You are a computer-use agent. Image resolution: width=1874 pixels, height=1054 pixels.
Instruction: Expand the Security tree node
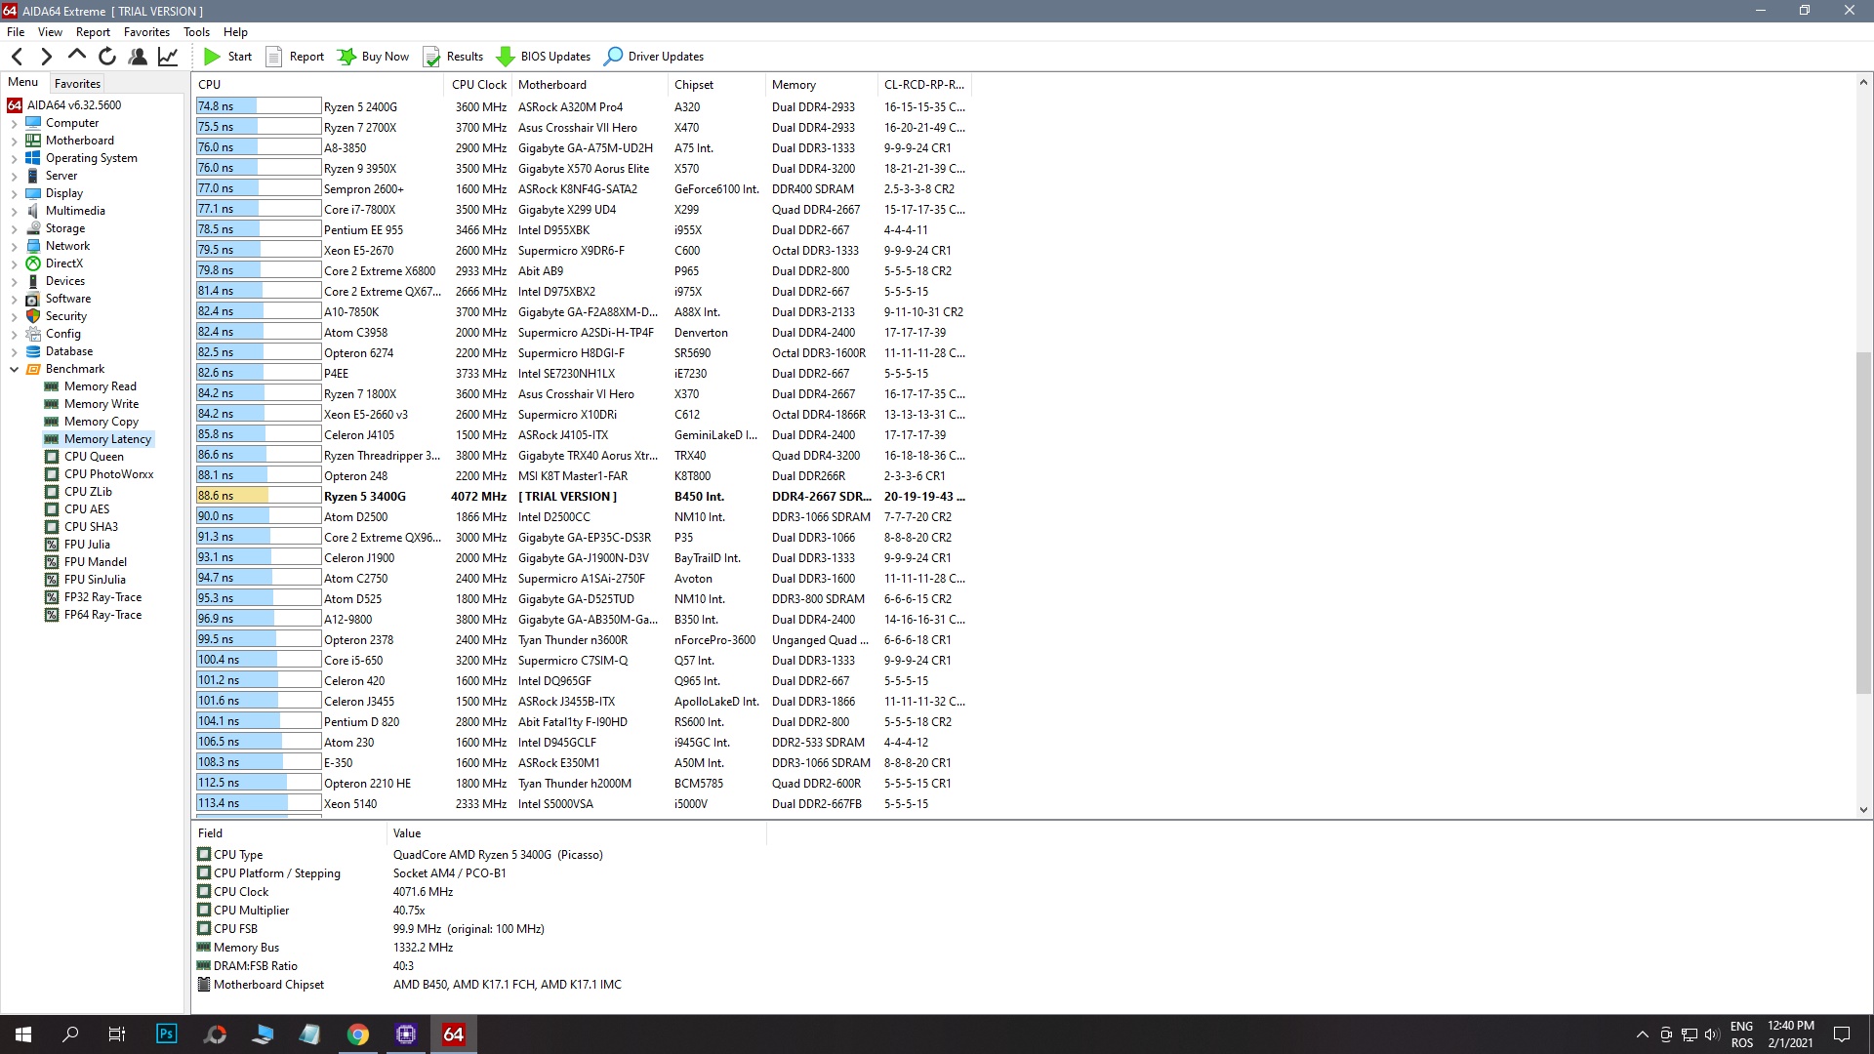click(x=14, y=317)
